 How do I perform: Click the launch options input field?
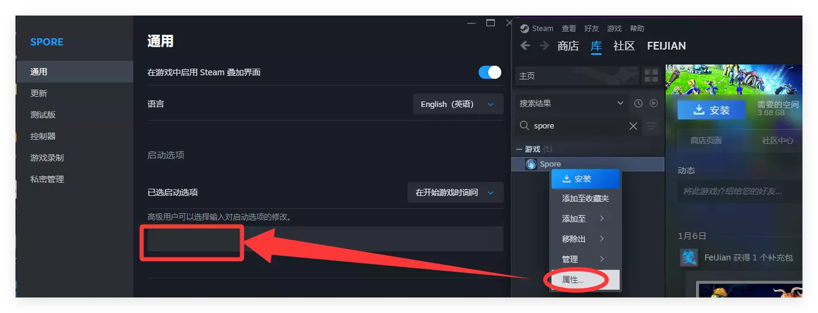click(325, 239)
